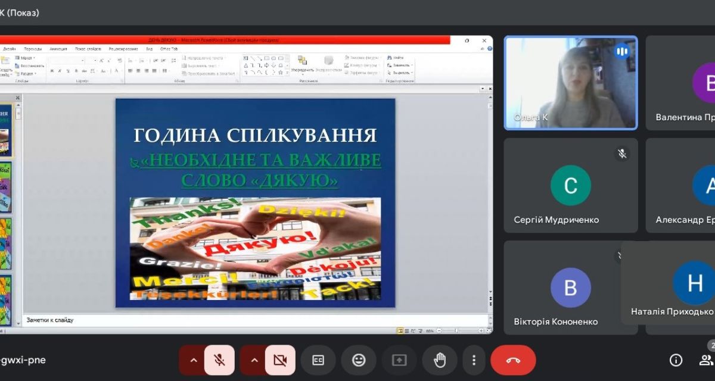Open the Анимация ribbon tab in PowerPoint
This screenshot has width=715, height=381.
(x=58, y=49)
